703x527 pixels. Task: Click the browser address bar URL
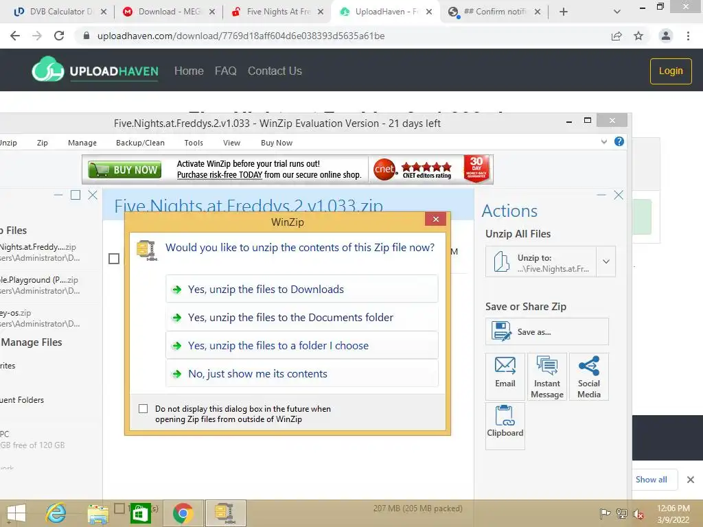coord(241,36)
